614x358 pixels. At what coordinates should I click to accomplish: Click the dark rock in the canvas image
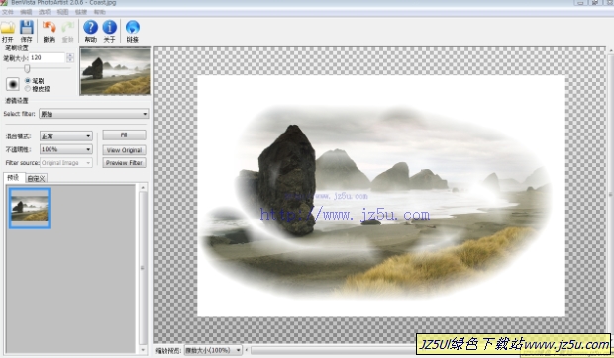(288, 180)
